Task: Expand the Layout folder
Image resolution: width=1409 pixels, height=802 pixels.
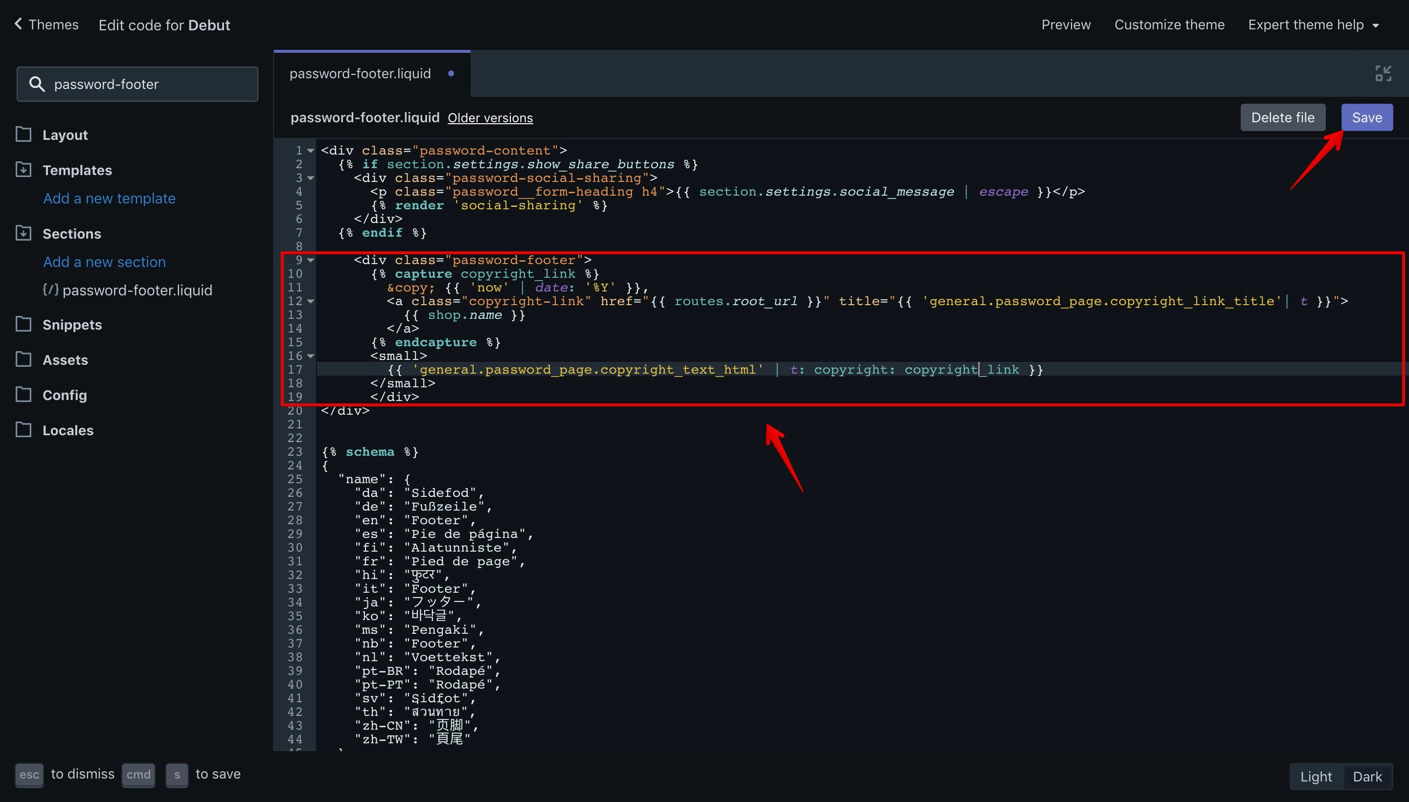Action: (65, 135)
